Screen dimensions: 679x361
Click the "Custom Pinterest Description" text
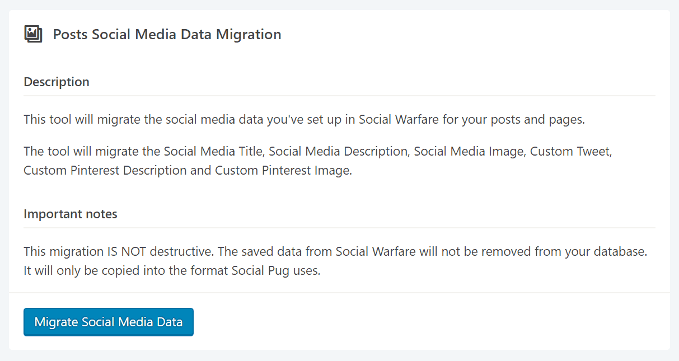[105, 171]
